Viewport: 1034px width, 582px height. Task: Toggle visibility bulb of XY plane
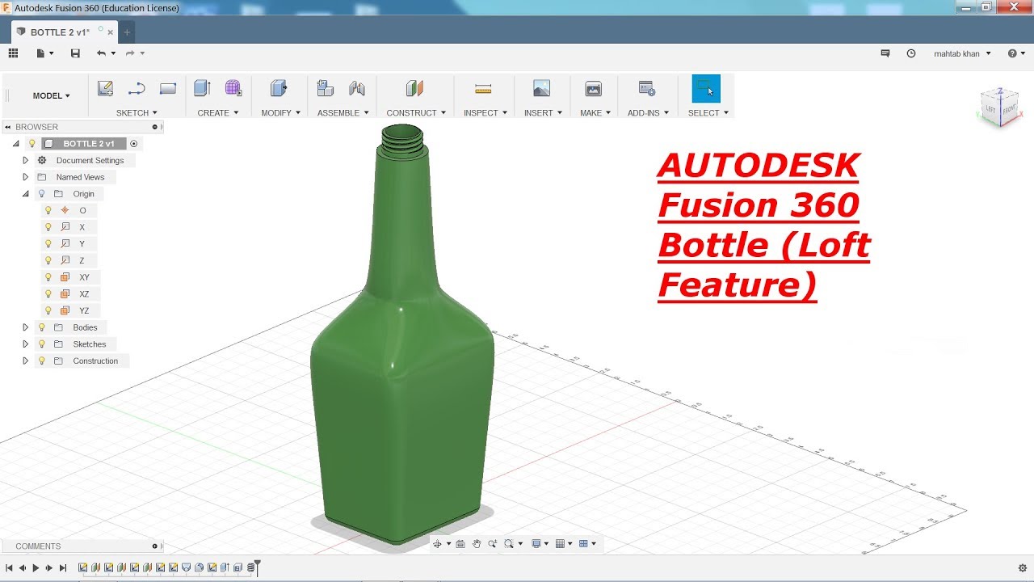(48, 277)
